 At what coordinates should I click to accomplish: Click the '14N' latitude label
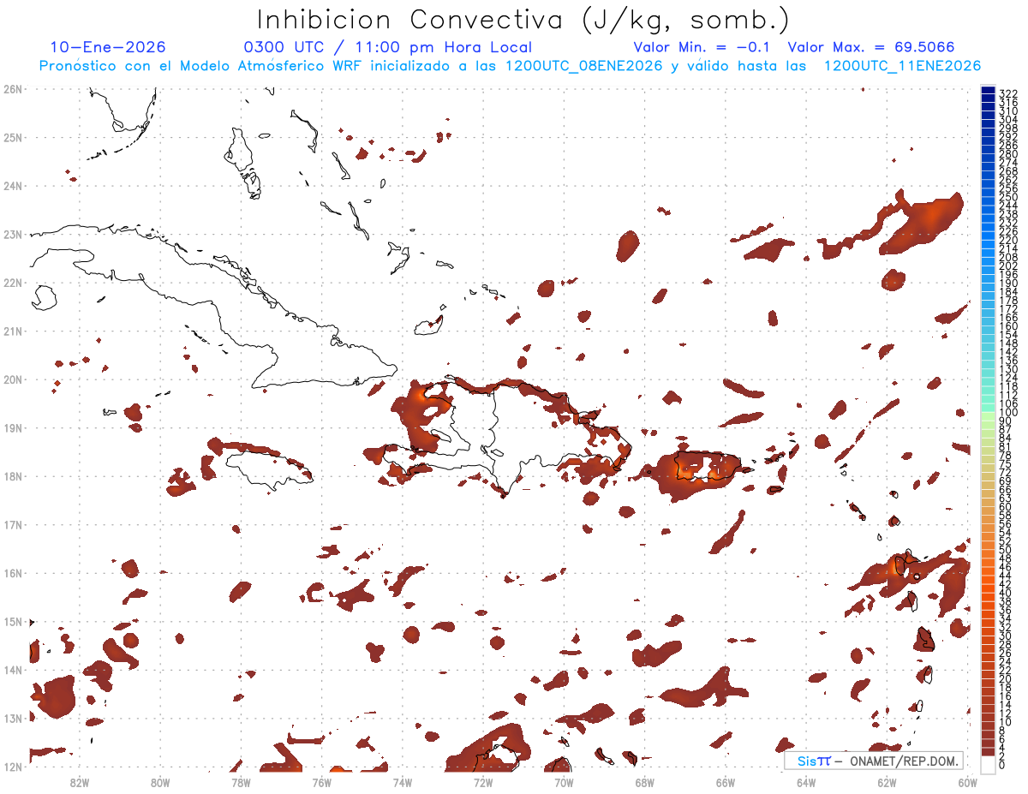[12, 670]
